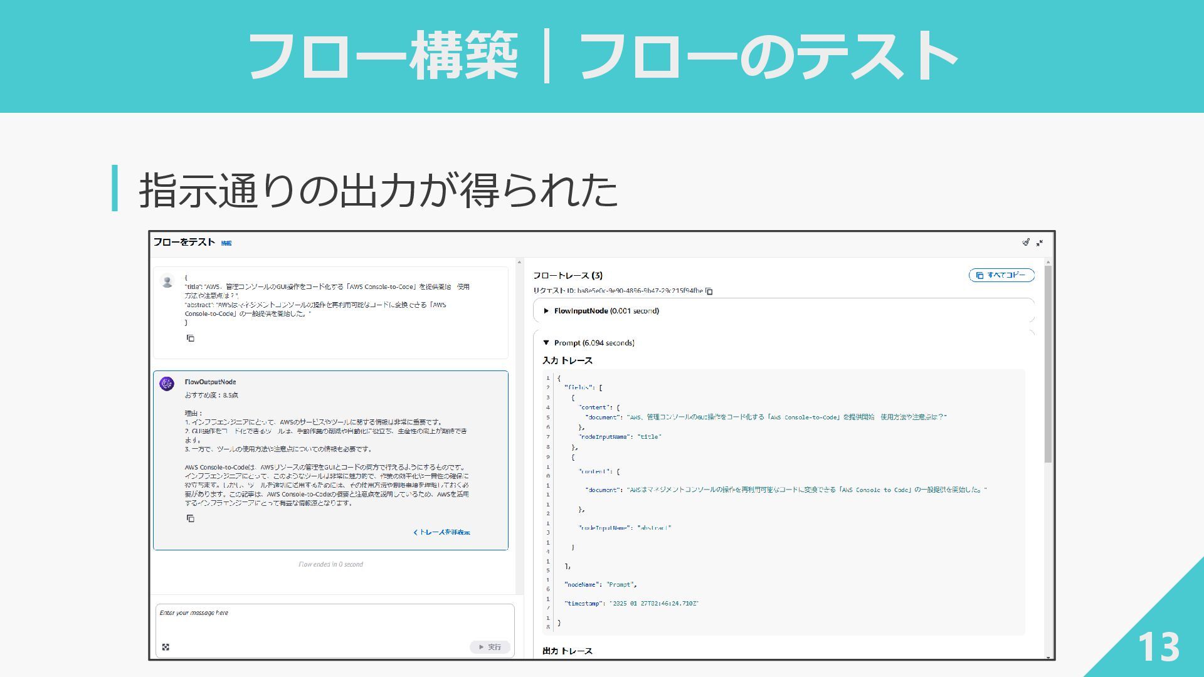
Task: Click the trace panel scroll-down arrow
Action: 1048,657
